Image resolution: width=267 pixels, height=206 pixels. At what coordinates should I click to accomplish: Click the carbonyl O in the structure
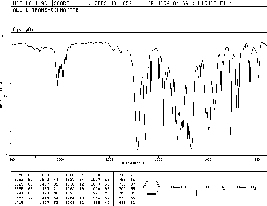[197, 198]
